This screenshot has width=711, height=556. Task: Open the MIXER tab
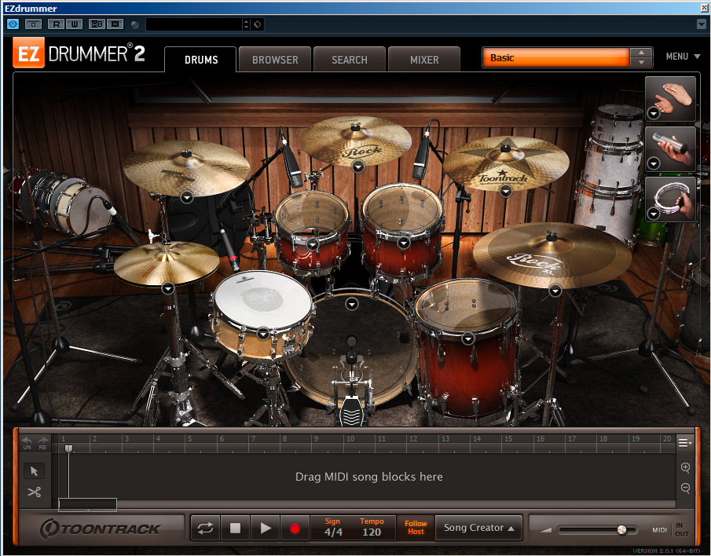click(x=424, y=60)
